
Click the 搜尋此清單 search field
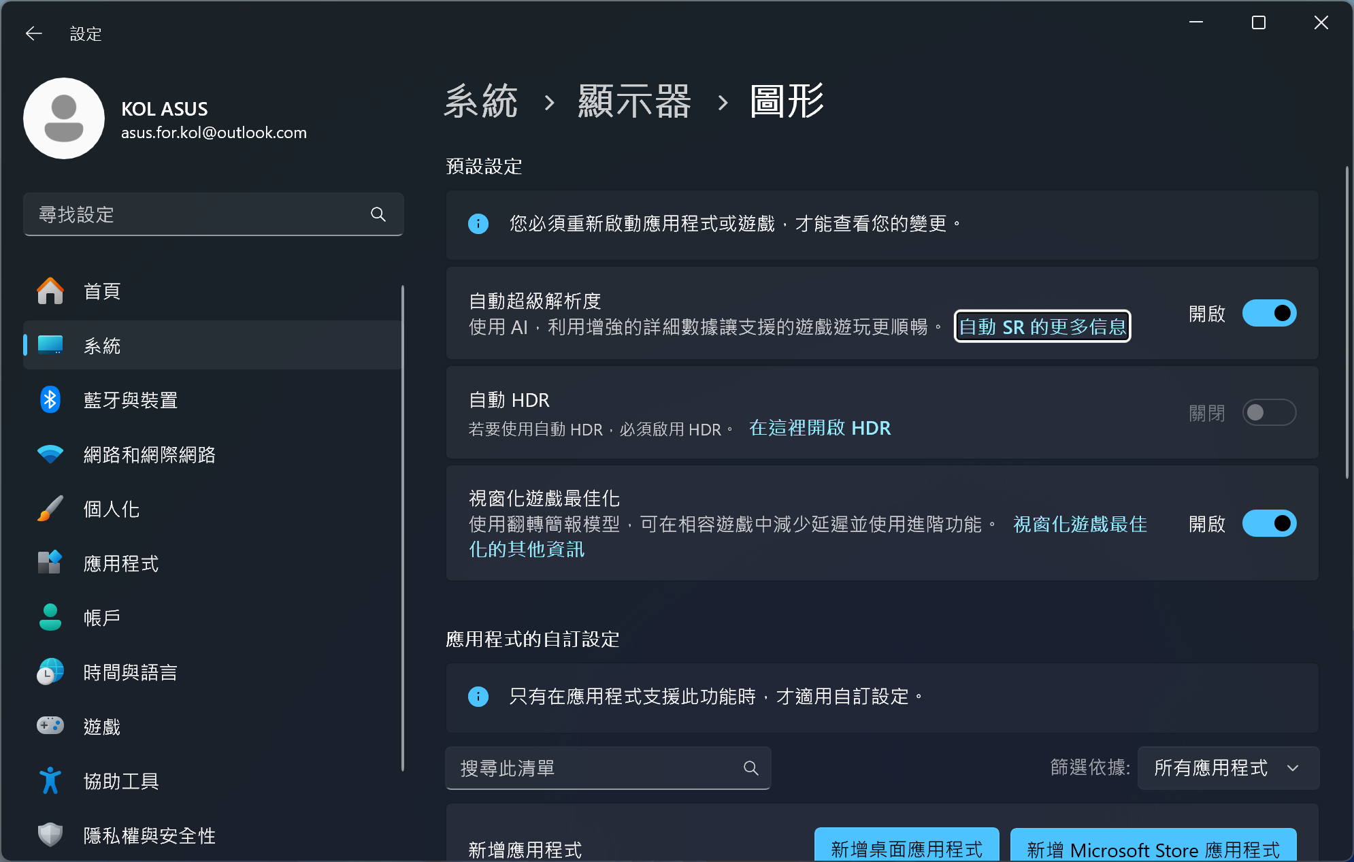(599, 768)
